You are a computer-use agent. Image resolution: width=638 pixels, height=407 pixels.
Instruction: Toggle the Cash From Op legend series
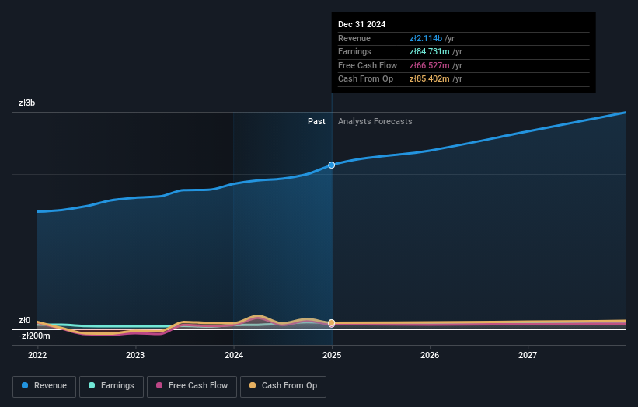click(283, 386)
